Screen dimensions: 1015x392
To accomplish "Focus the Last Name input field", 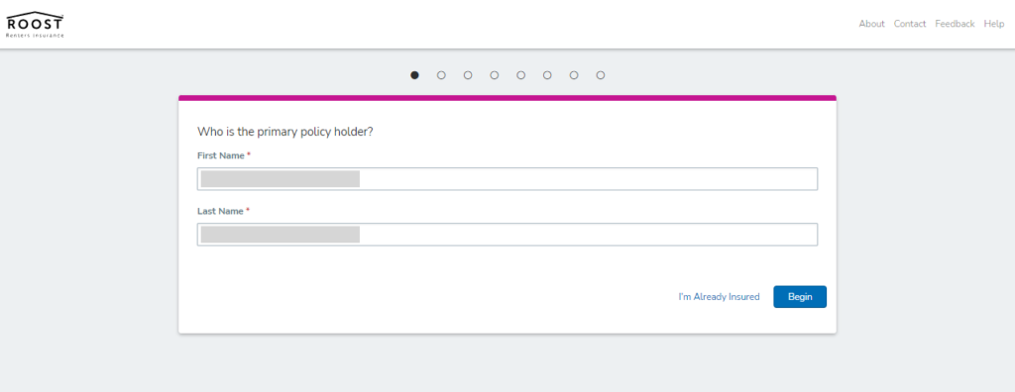I will tap(507, 235).
